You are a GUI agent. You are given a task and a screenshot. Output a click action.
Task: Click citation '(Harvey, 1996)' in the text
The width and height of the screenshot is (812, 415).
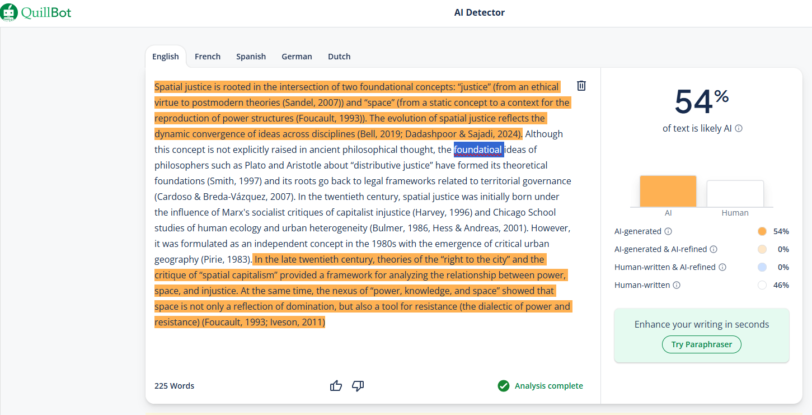click(443, 212)
